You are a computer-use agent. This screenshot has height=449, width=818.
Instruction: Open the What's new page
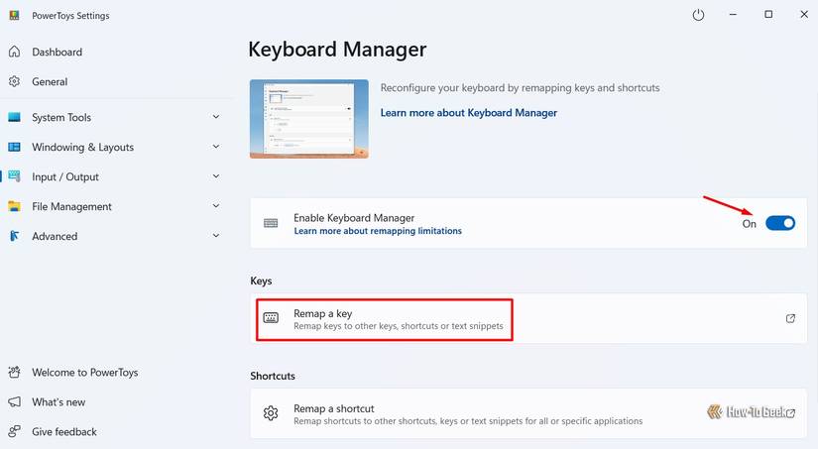58,402
